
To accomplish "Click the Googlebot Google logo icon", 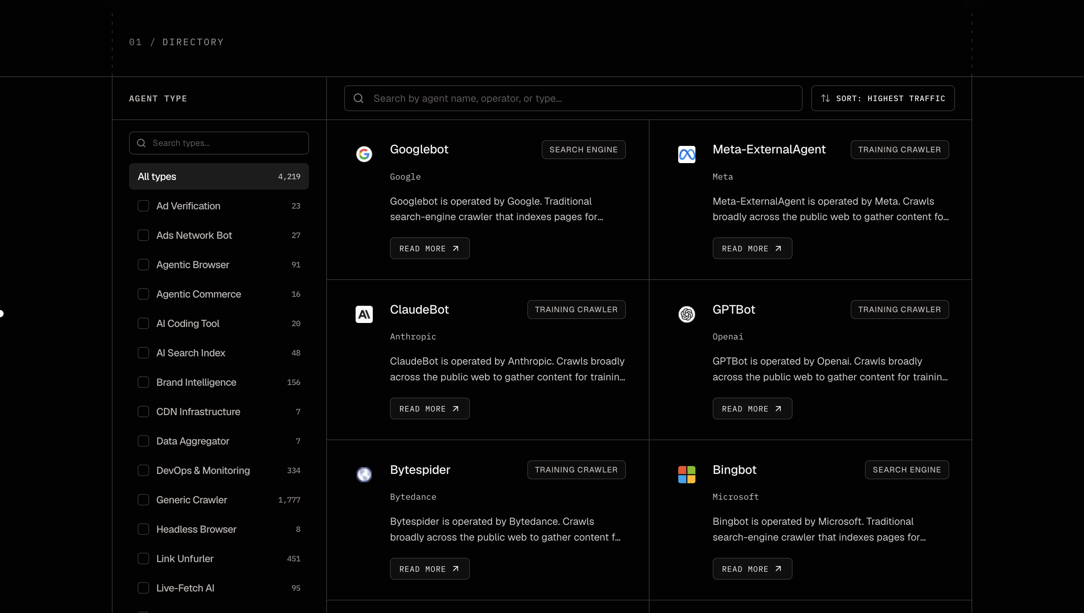I will (x=364, y=154).
